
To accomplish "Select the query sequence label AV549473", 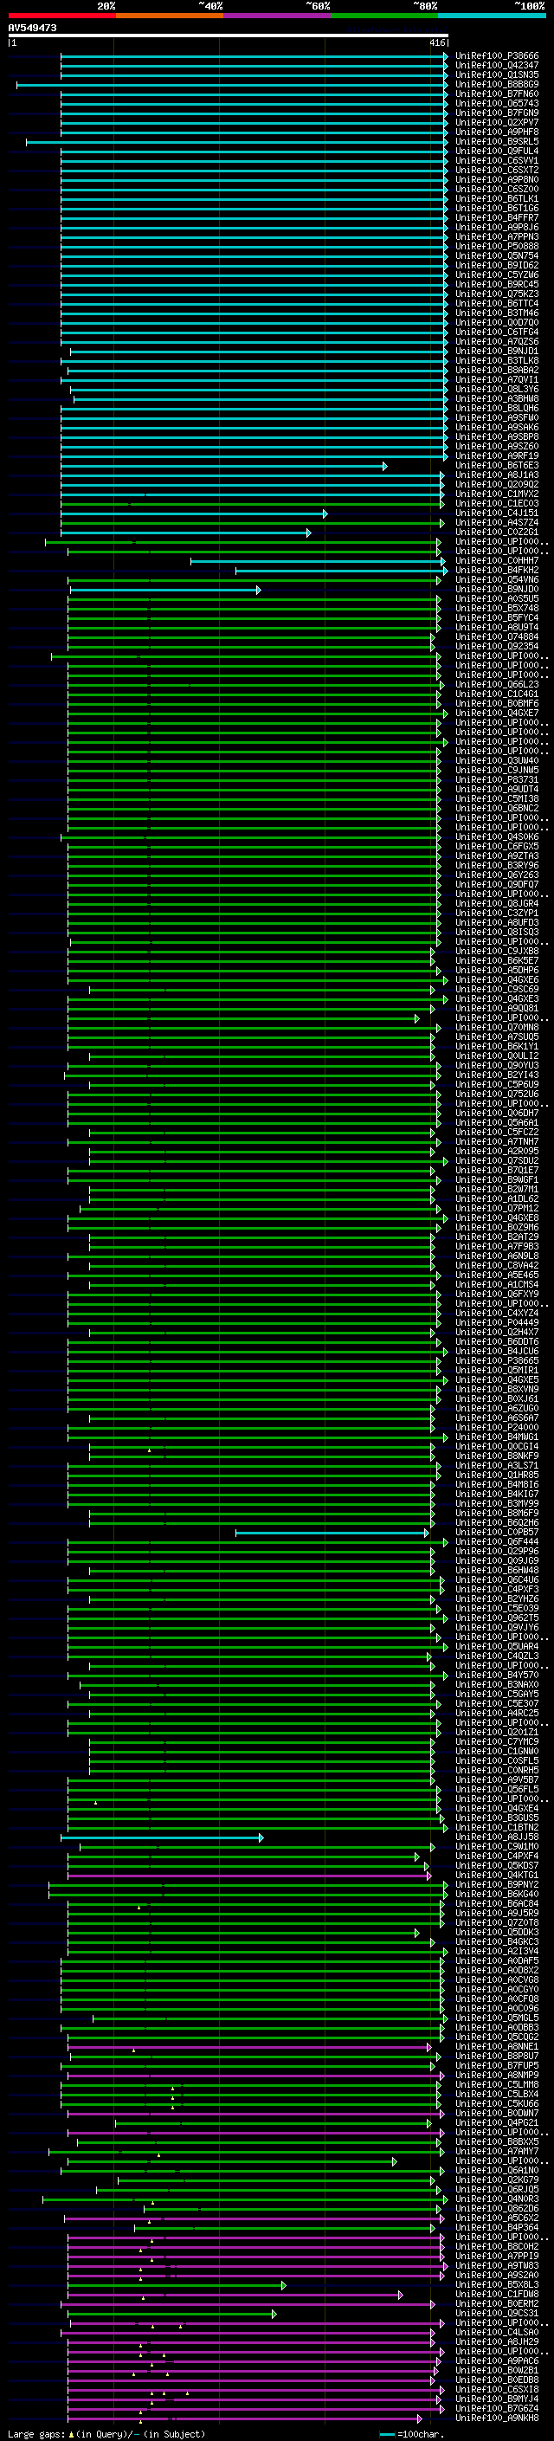I will pyautogui.click(x=32, y=29).
